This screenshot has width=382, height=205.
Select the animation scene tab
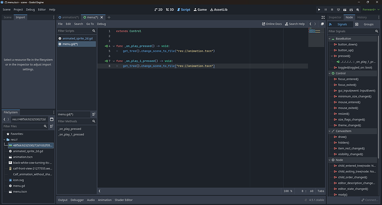click(69, 17)
